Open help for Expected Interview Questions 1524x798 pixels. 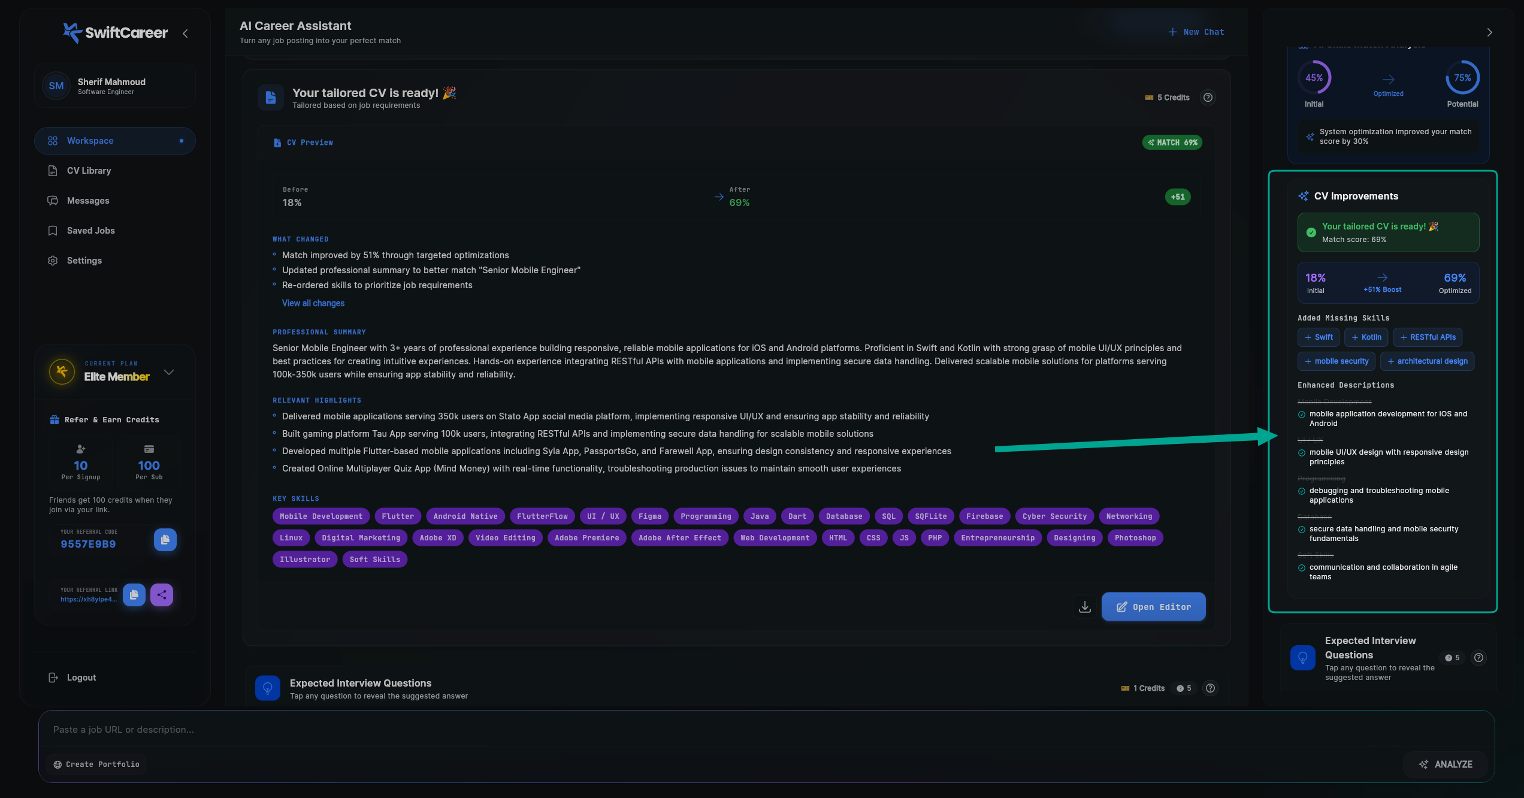(1478, 657)
